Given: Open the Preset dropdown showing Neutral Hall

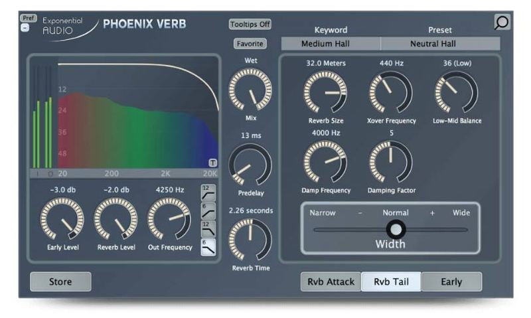Looking at the screenshot, I should point(440,44).
